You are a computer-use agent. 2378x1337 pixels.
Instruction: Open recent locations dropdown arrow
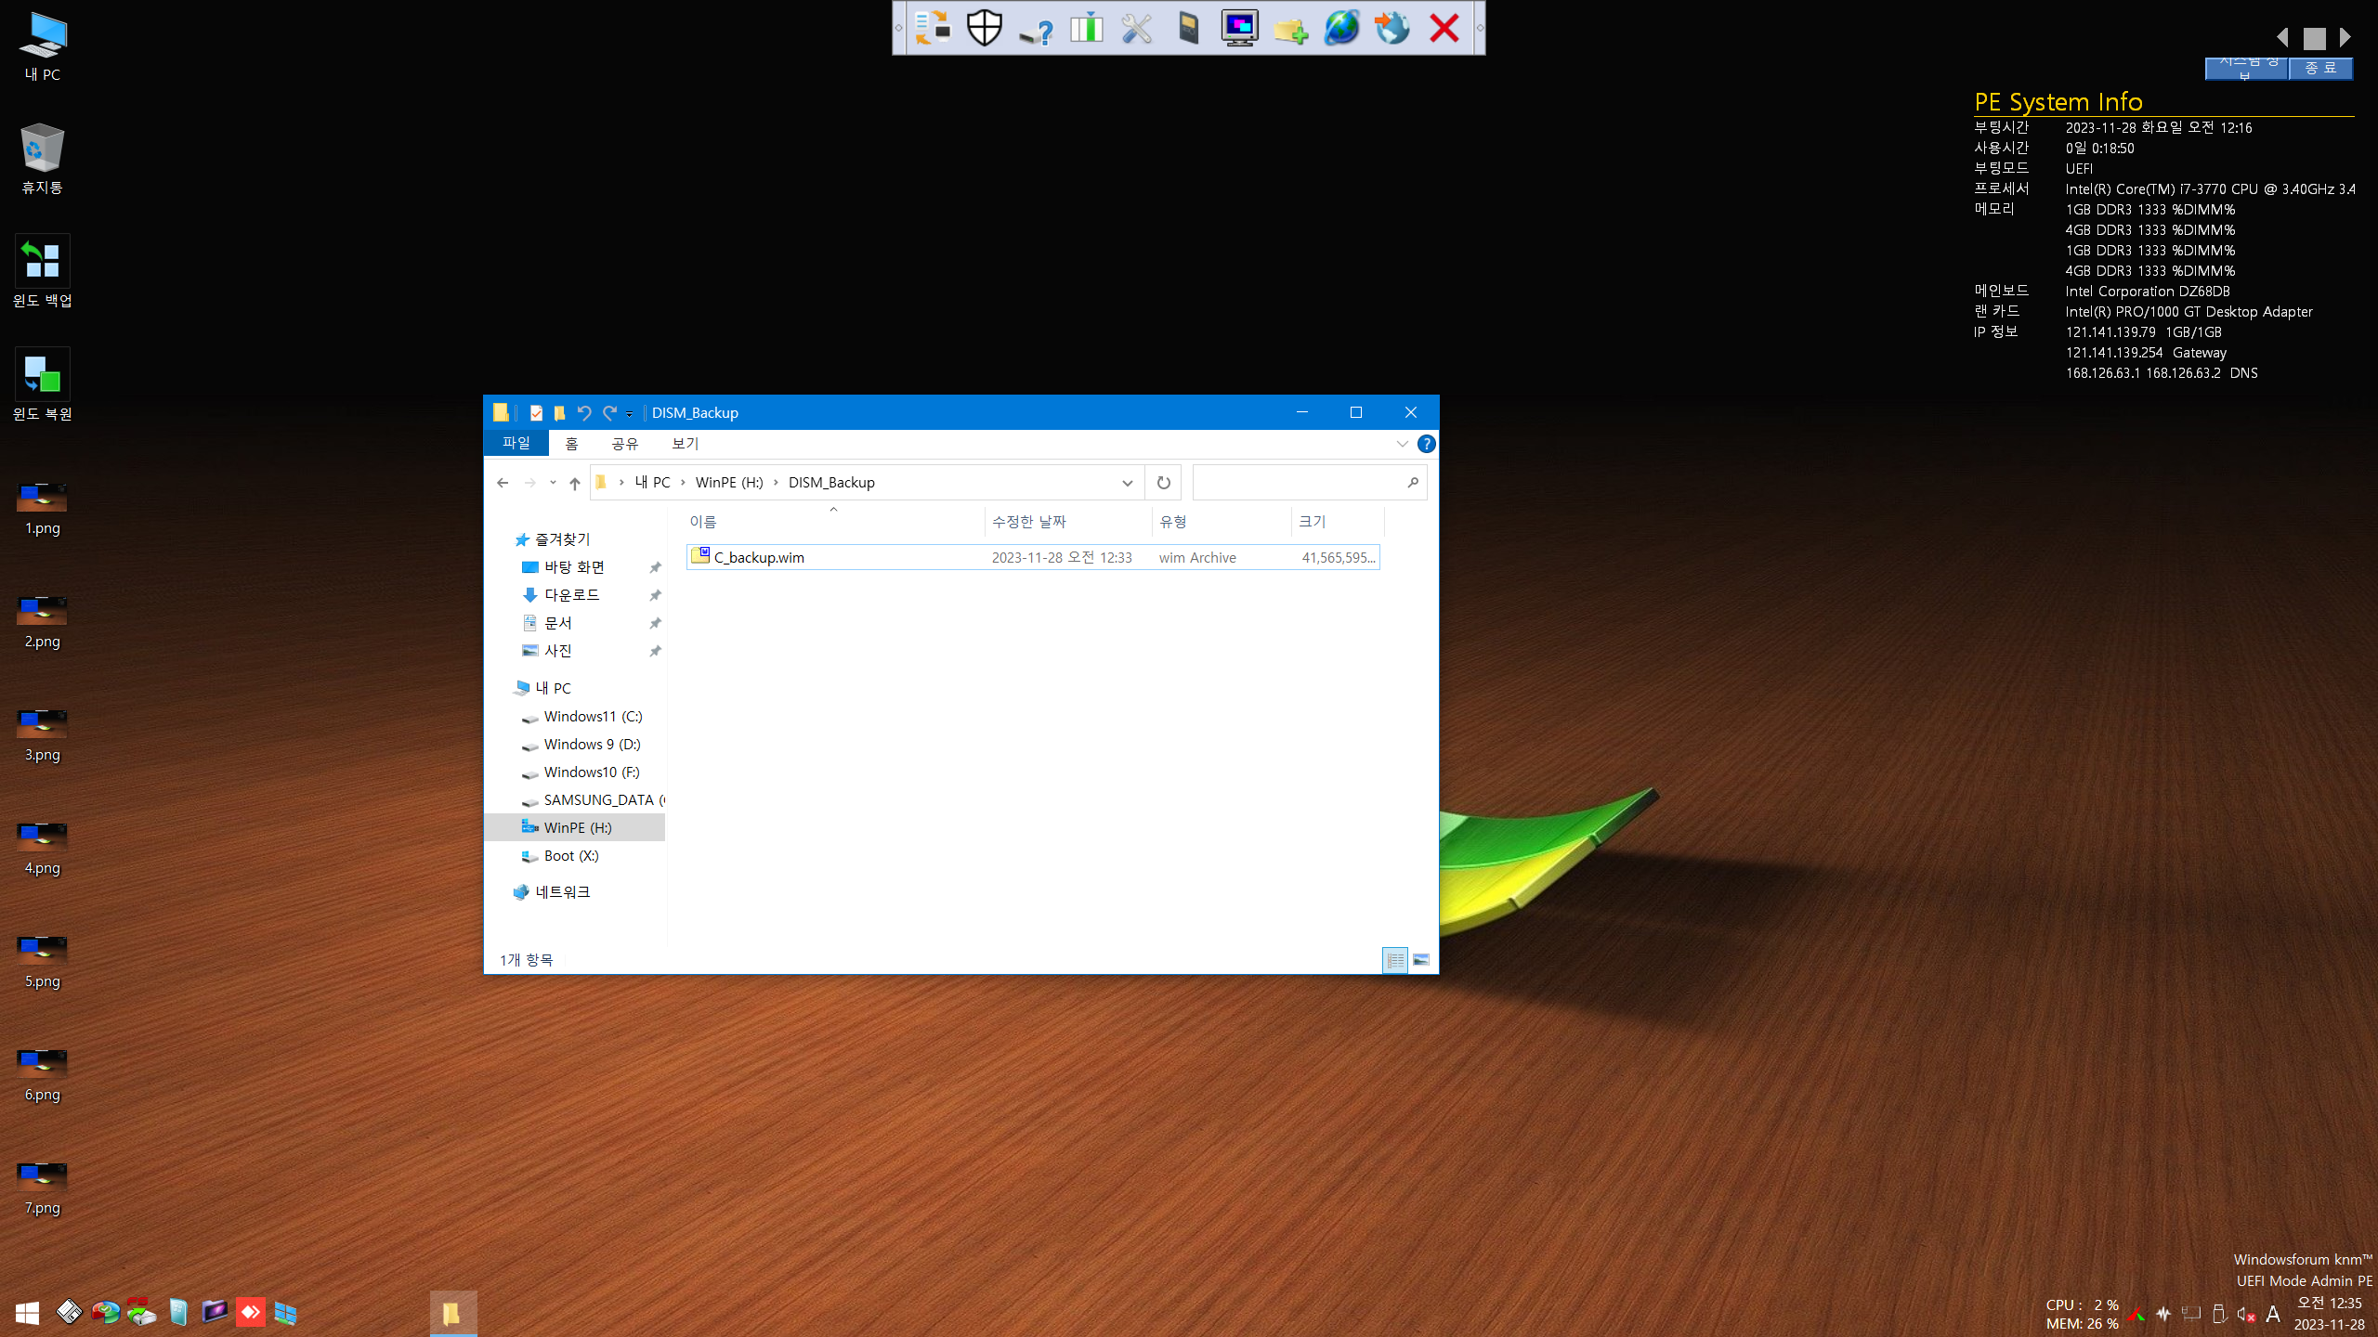click(553, 483)
